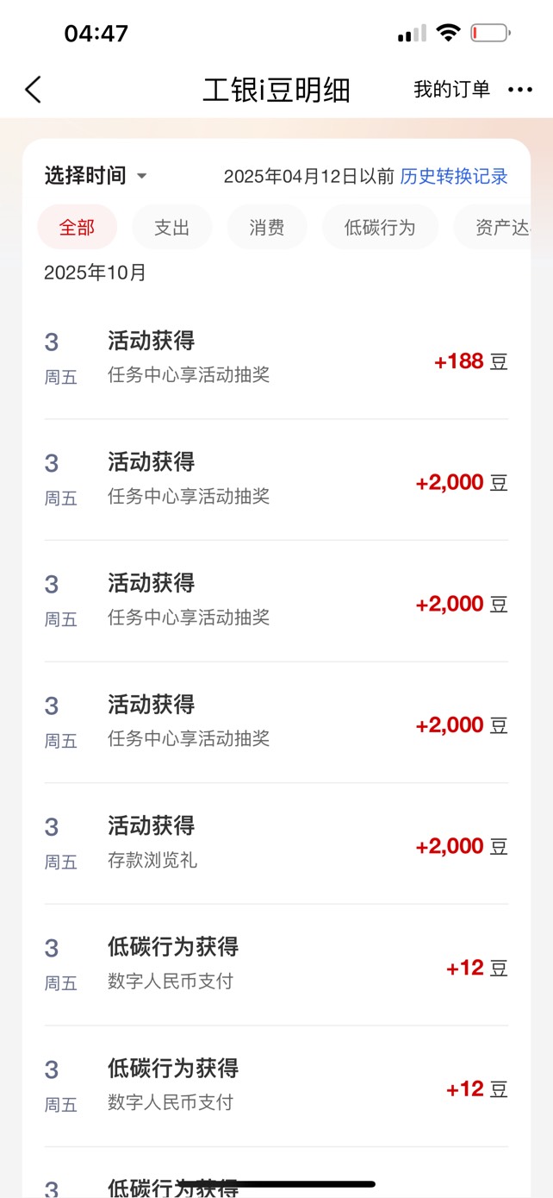Switch to the 支出 filter tab

(x=171, y=228)
